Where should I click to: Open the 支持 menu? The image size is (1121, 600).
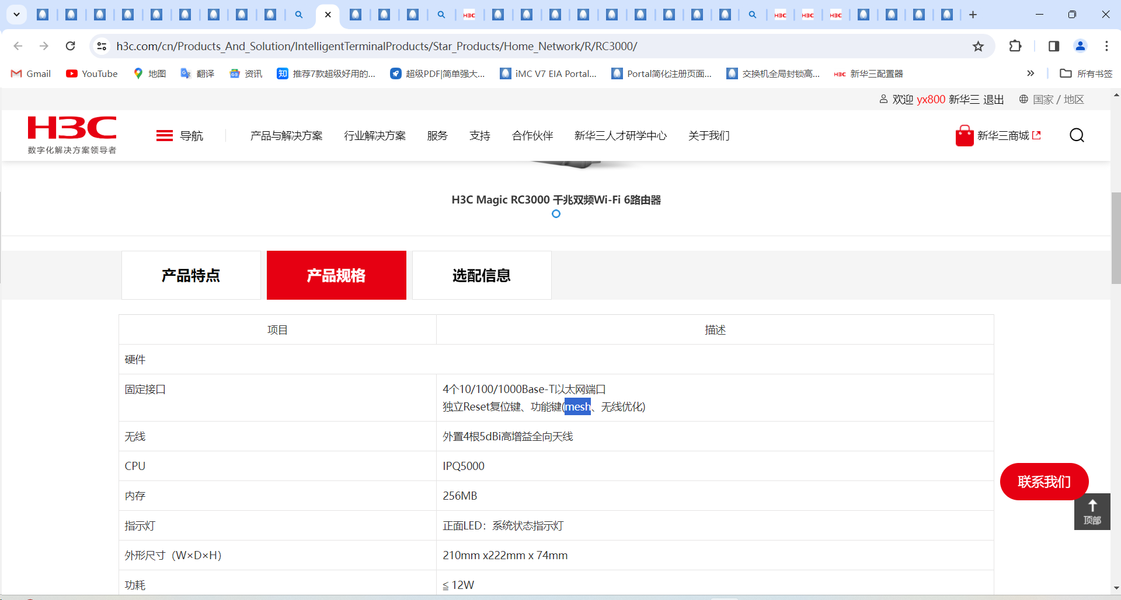(x=480, y=136)
